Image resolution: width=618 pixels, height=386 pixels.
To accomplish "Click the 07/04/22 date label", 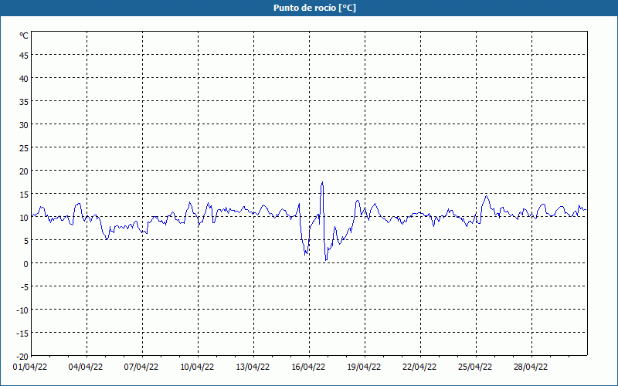I will [141, 367].
